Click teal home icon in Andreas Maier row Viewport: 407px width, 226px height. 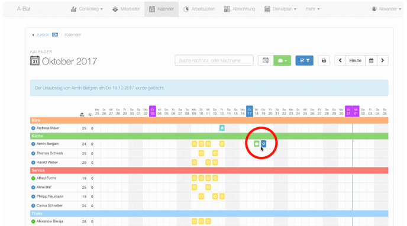222,128
